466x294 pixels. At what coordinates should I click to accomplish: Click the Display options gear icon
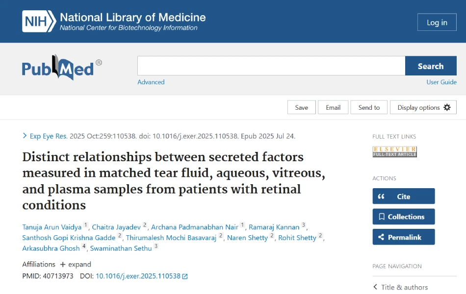(x=447, y=107)
